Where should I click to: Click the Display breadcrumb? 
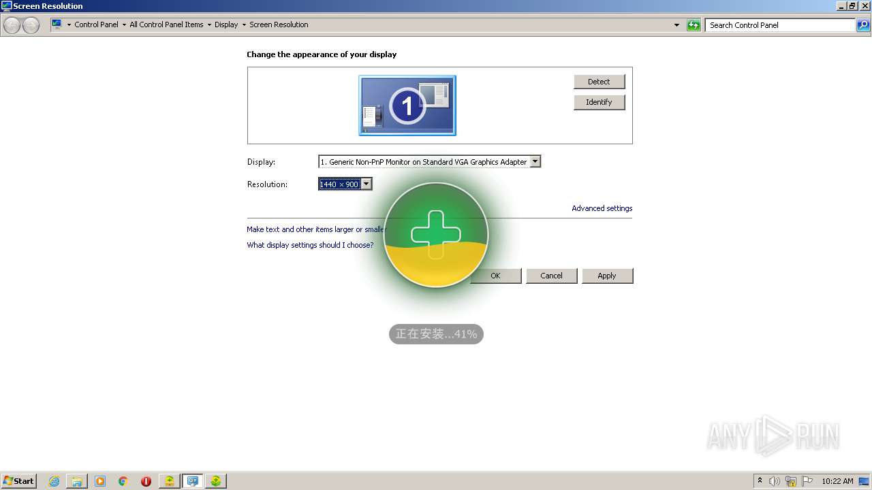tap(226, 24)
